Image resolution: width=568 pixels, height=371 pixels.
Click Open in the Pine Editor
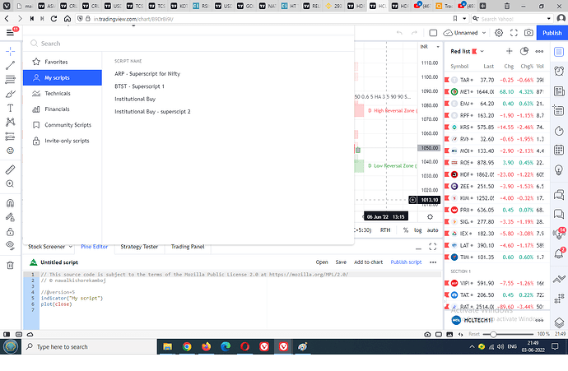coord(322,262)
